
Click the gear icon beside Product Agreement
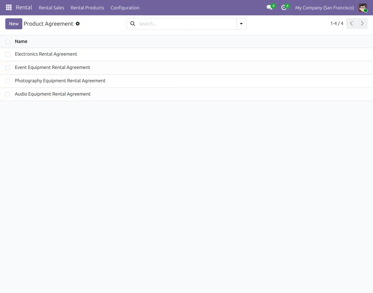pyautogui.click(x=78, y=24)
